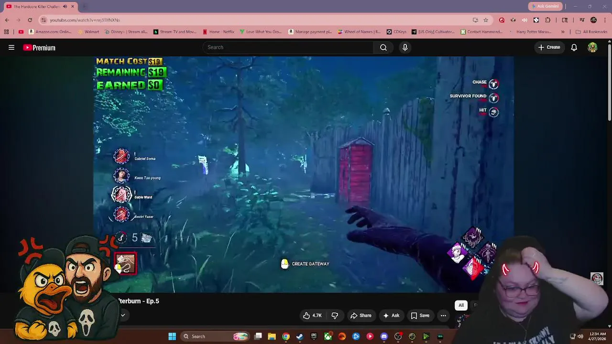Viewport: 612px width, 344px height.
Task: Bookmark this page with the star icon
Action: (x=486, y=20)
